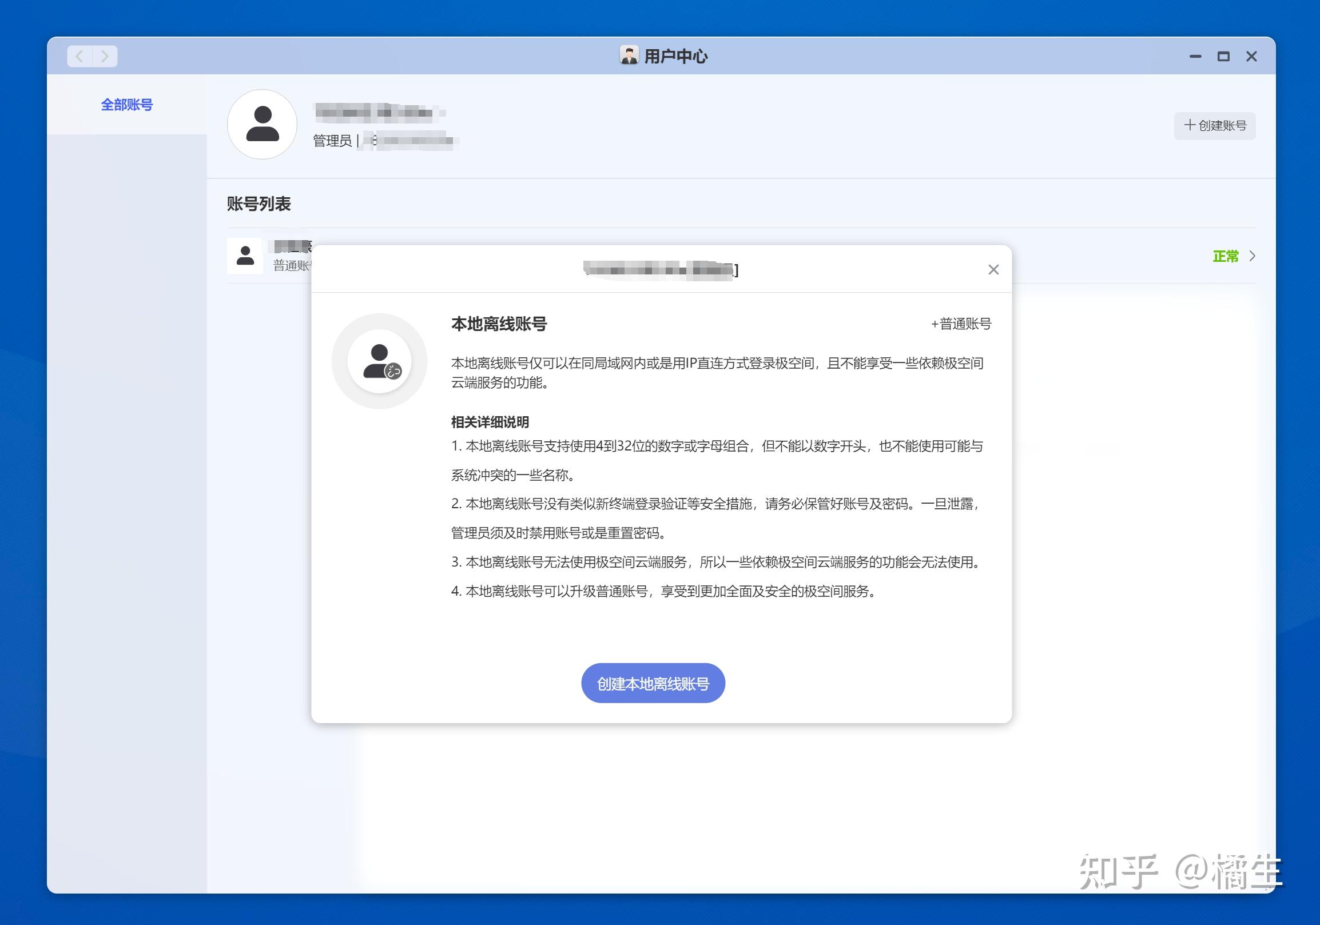Click the back navigation arrow
Screen dimensions: 1320x925
tap(79, 55)
